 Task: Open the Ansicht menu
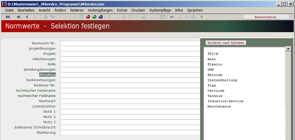coord(45,10)
